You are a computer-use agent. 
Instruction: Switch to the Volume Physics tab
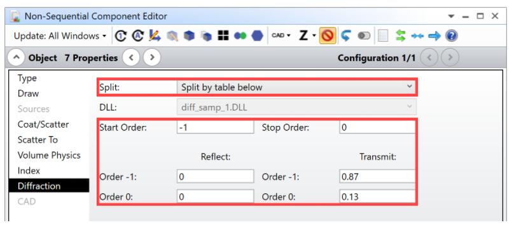tap(49, 155)
